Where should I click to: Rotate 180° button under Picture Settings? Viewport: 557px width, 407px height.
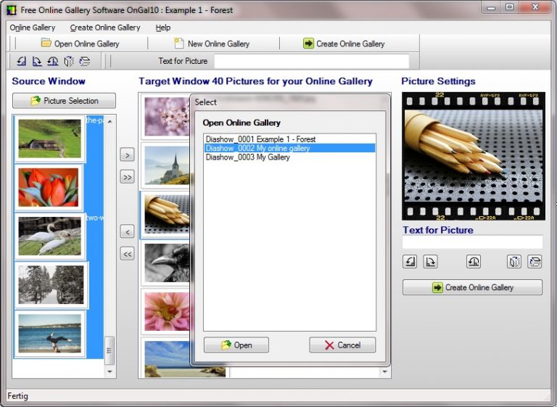(474, 262)
